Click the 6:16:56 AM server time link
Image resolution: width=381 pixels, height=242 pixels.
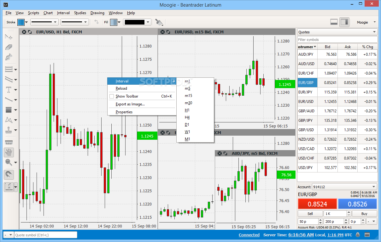301,235
